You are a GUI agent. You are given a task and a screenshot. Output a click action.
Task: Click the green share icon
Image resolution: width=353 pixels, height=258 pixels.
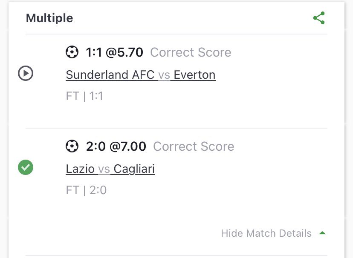319,18
